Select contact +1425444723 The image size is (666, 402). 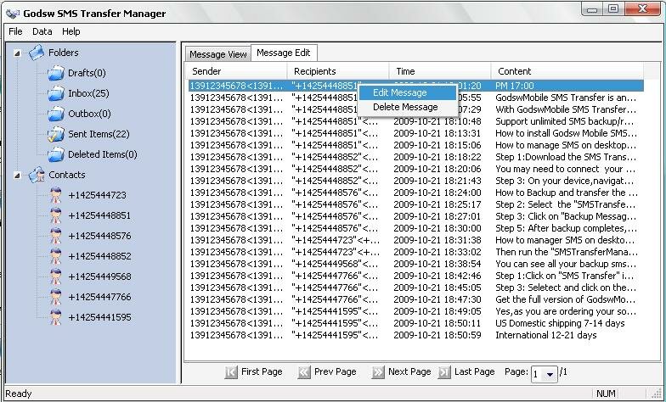97,195
